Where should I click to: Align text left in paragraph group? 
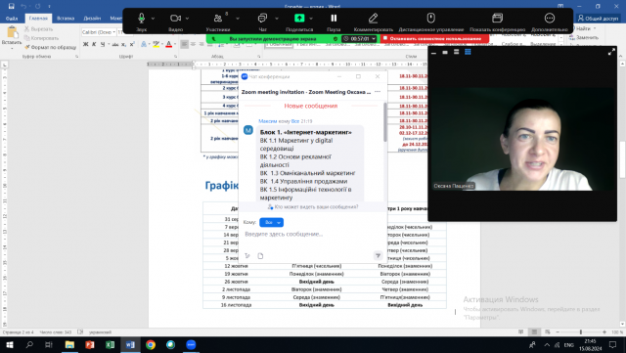click(184, 44)
